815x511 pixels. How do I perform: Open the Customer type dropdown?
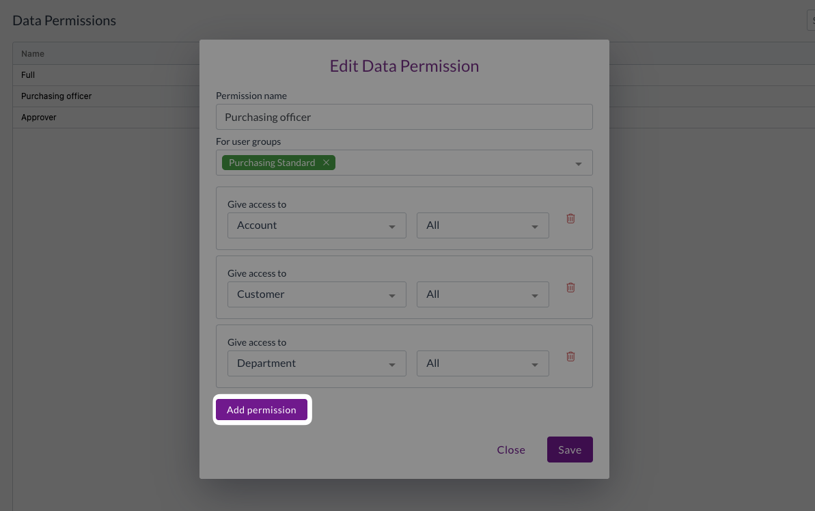(x=316, y=294)
